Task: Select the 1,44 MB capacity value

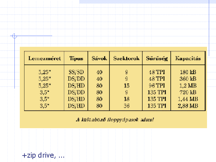Action: (188, 99)
